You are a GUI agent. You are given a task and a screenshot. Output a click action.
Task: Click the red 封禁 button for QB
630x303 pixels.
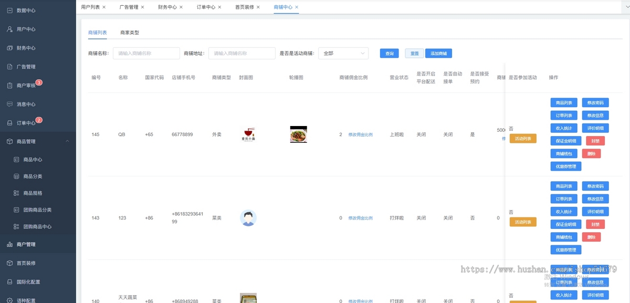[x=595, y=141]
